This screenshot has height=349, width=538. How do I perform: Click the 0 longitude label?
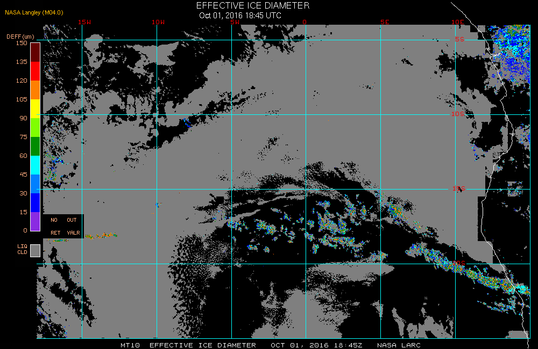(x=305, y=22)
